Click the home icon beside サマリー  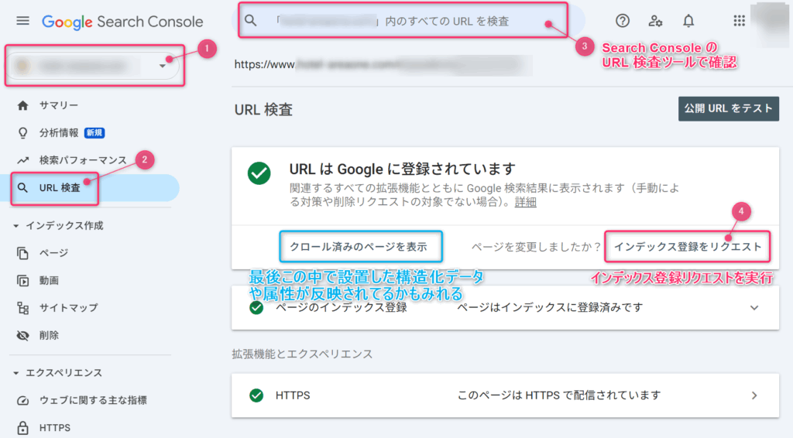[x=22, y=105]
